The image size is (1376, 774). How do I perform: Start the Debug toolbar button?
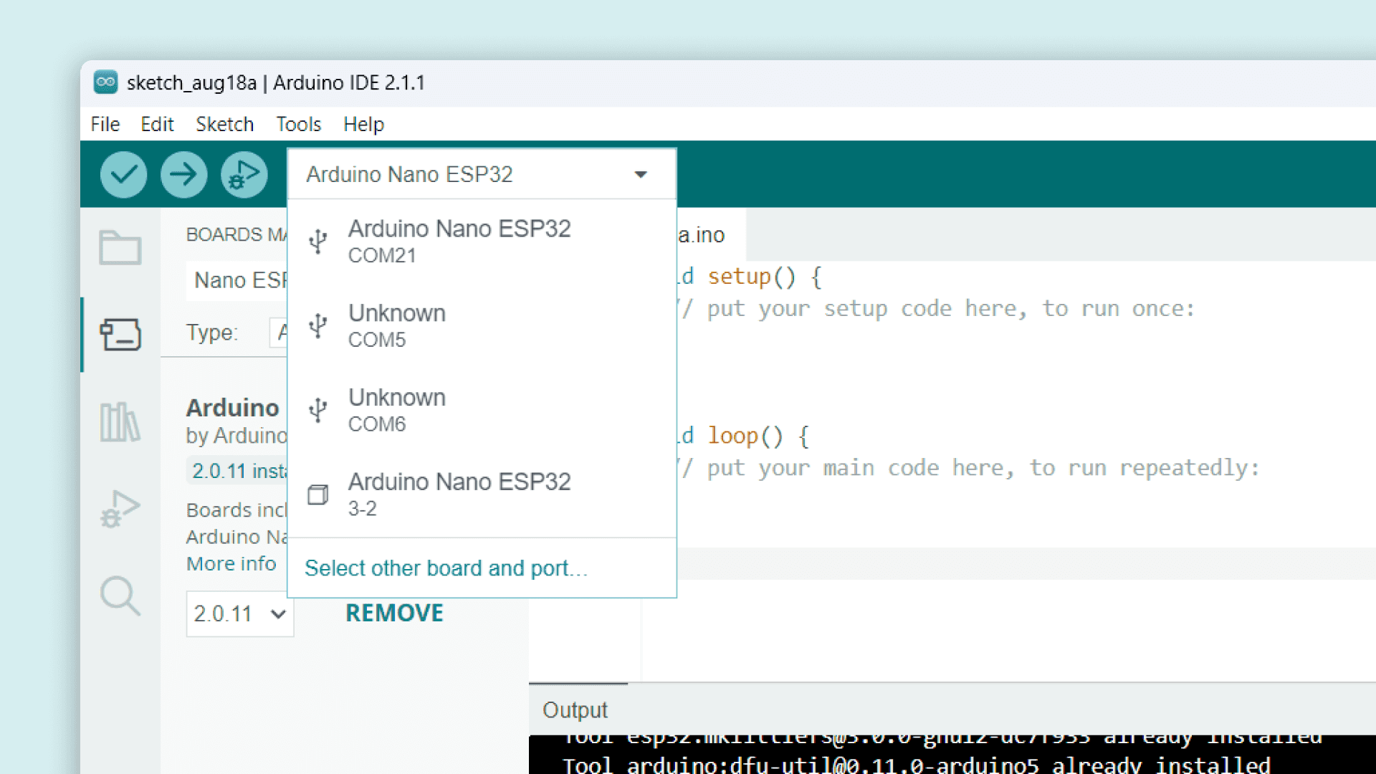pos(244,174)
